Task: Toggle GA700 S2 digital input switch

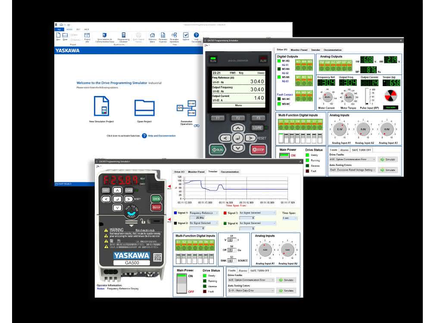Action: 287,138
